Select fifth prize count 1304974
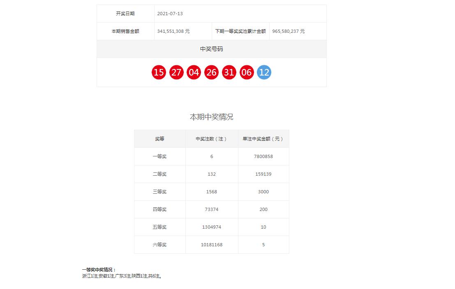The height and width of the screenshot is (289, 455). 212,227
